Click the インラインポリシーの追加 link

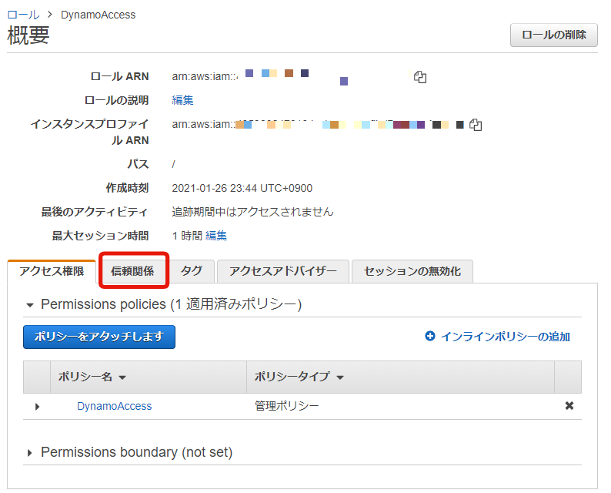pos(506,336)
